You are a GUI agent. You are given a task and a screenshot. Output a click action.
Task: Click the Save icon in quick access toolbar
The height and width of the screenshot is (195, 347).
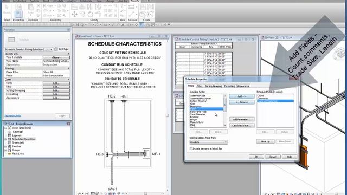[x=77, y=25]
